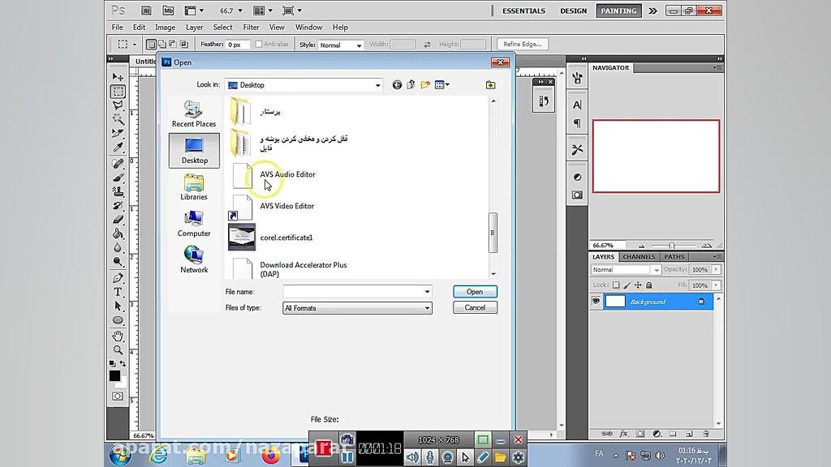The height and width of the screenshot is (467, 831).
Task: Select the Rectangular Marquee tool
Action: 118,91
